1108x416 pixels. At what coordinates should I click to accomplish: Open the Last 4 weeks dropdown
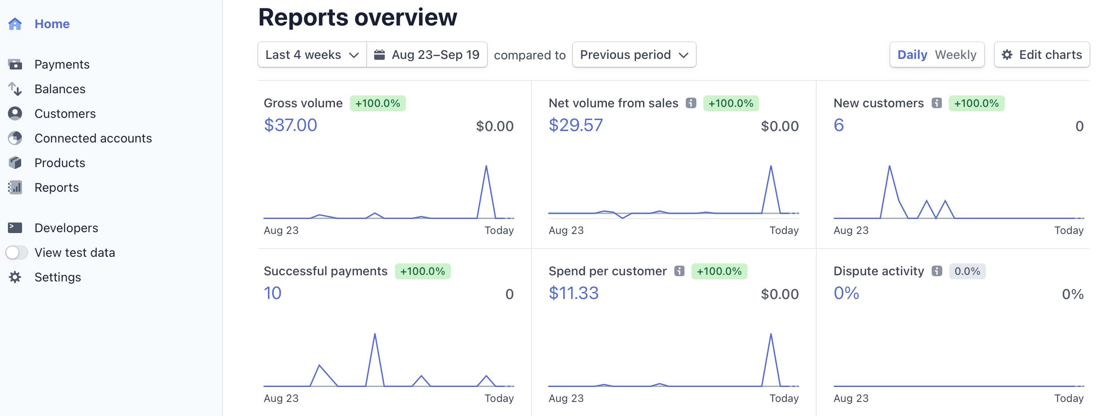coord(312,55)
